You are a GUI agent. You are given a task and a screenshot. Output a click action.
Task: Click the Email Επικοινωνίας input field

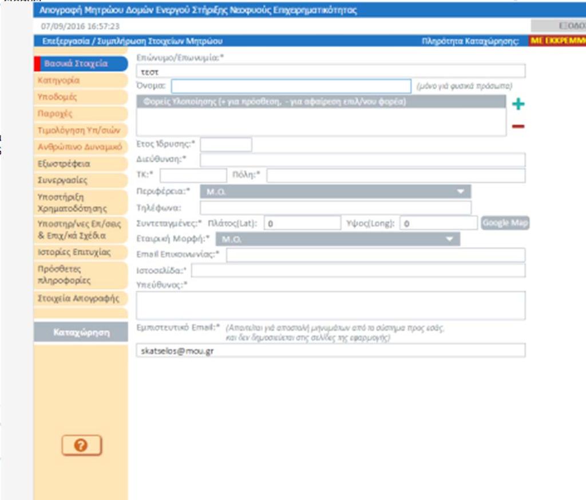point(375,255)
